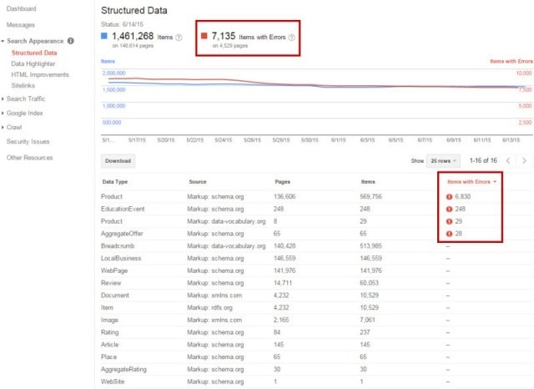Sort by Items with Errors column header

pyautogui.click(x=469, y=181)
